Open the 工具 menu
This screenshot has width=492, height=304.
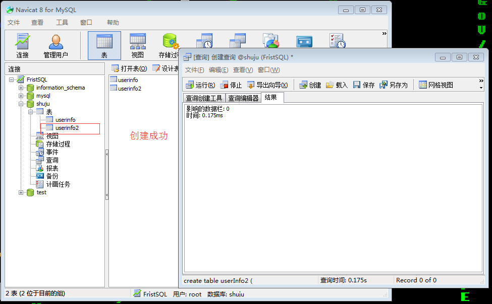point(62,22)
